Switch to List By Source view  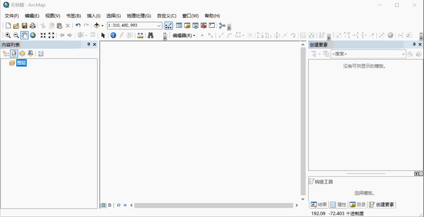coord(14,54)
